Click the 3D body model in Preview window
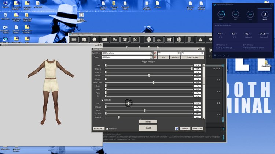This screenshot has height=154, width=275. click(x=51, y=91)
